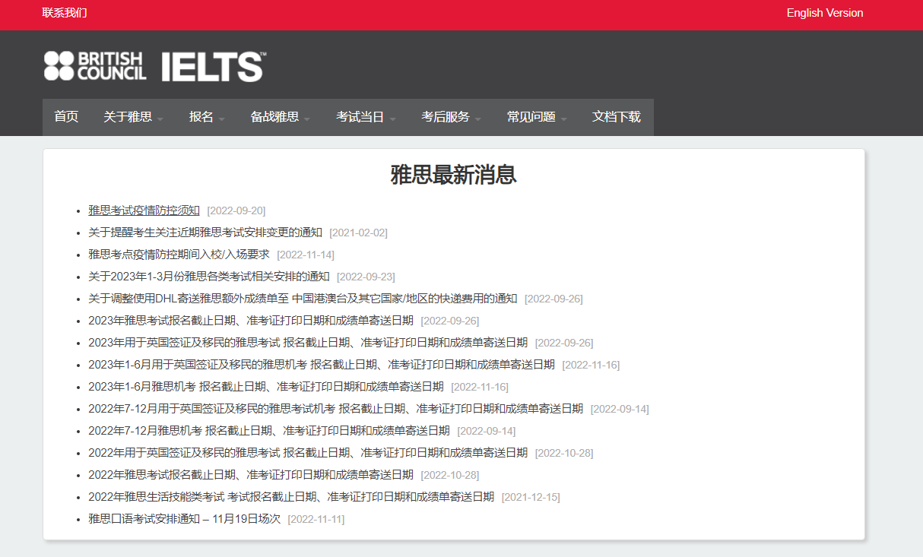Screen dimensions: 923x557
Task: Click the British Council logo
Action: pos(95,66)
